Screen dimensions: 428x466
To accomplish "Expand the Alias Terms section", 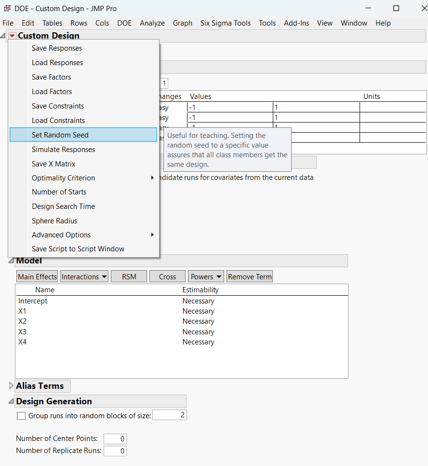I will (x=11, y=385).
